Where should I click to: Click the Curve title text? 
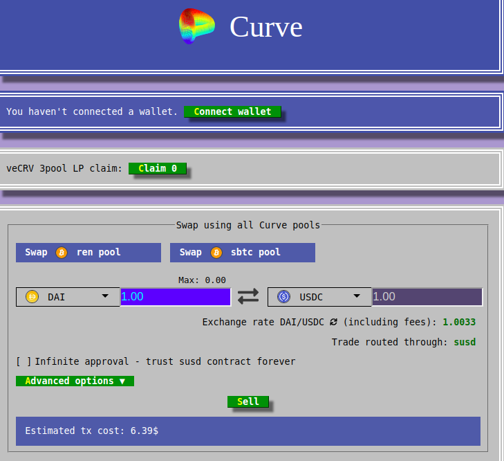[x=265, y=27]
